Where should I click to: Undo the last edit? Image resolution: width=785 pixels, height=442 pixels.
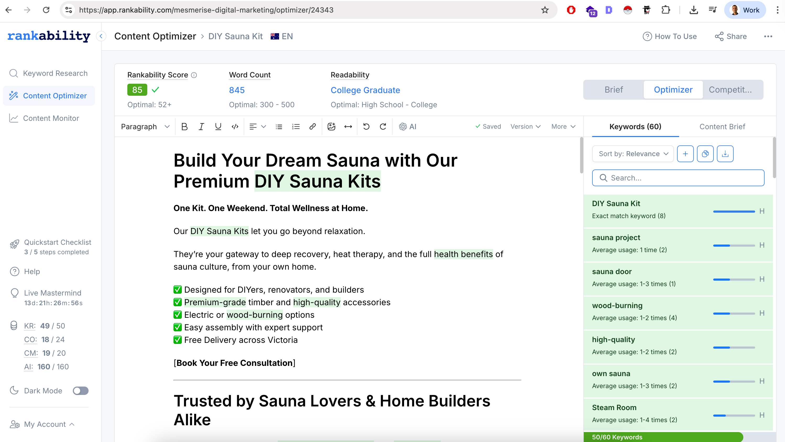pyautogui.click(x=366, y=127)
